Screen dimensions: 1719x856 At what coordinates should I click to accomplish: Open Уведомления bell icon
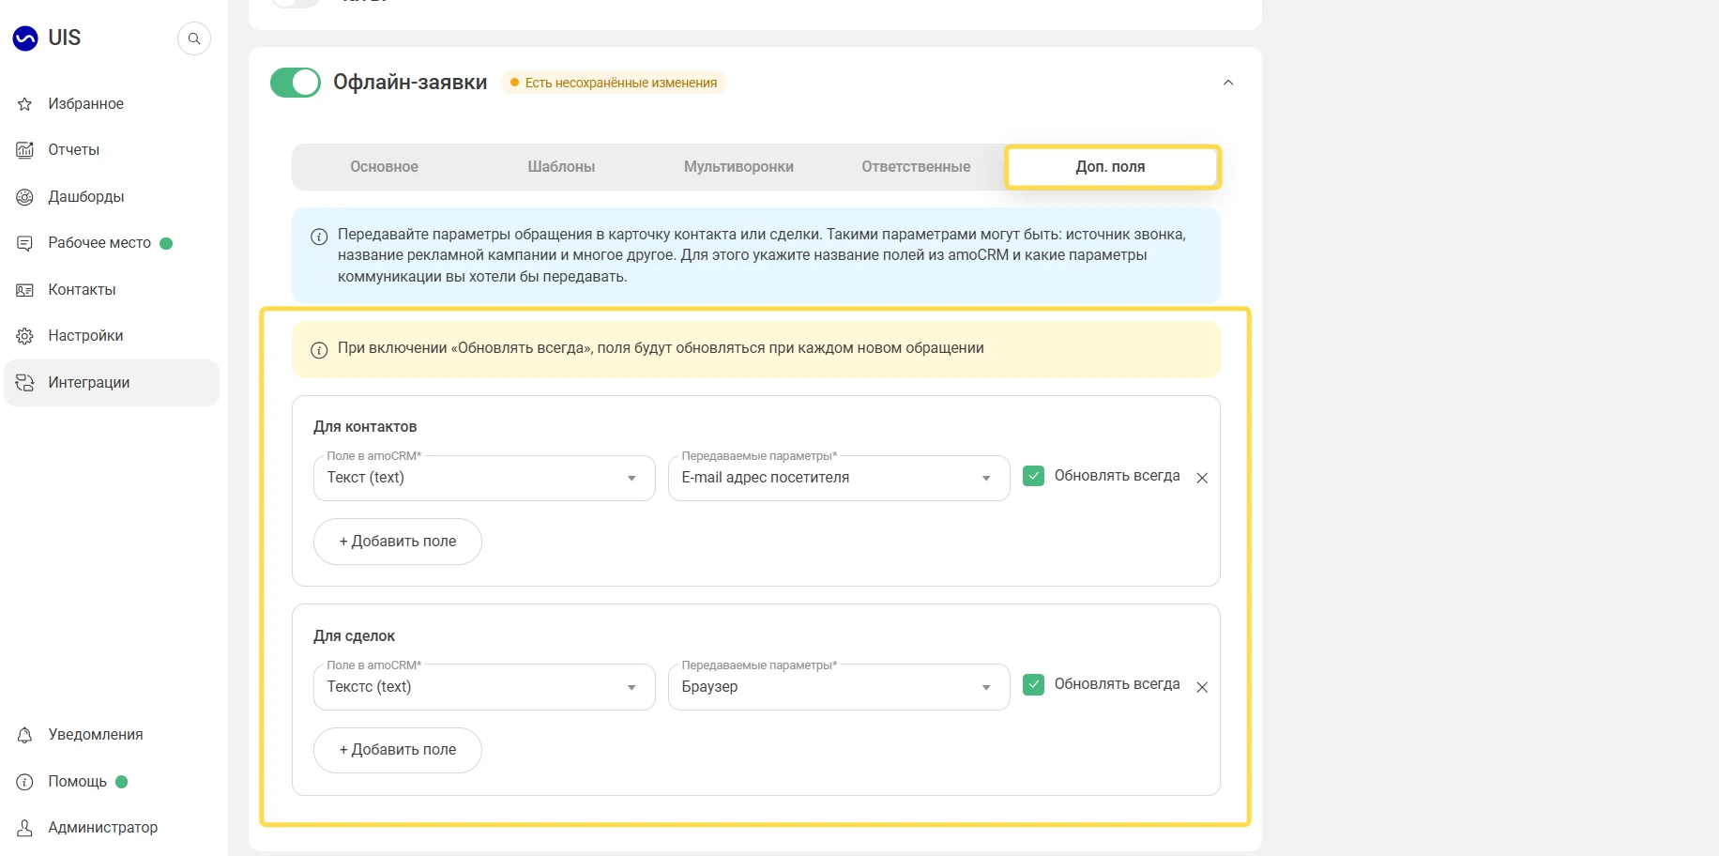(25, 735)
